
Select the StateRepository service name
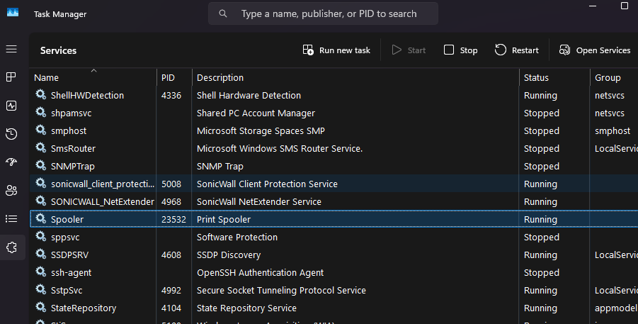[84, 308]
